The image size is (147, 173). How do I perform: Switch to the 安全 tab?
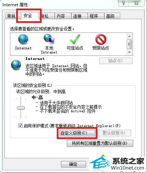(x=28, y=15)
